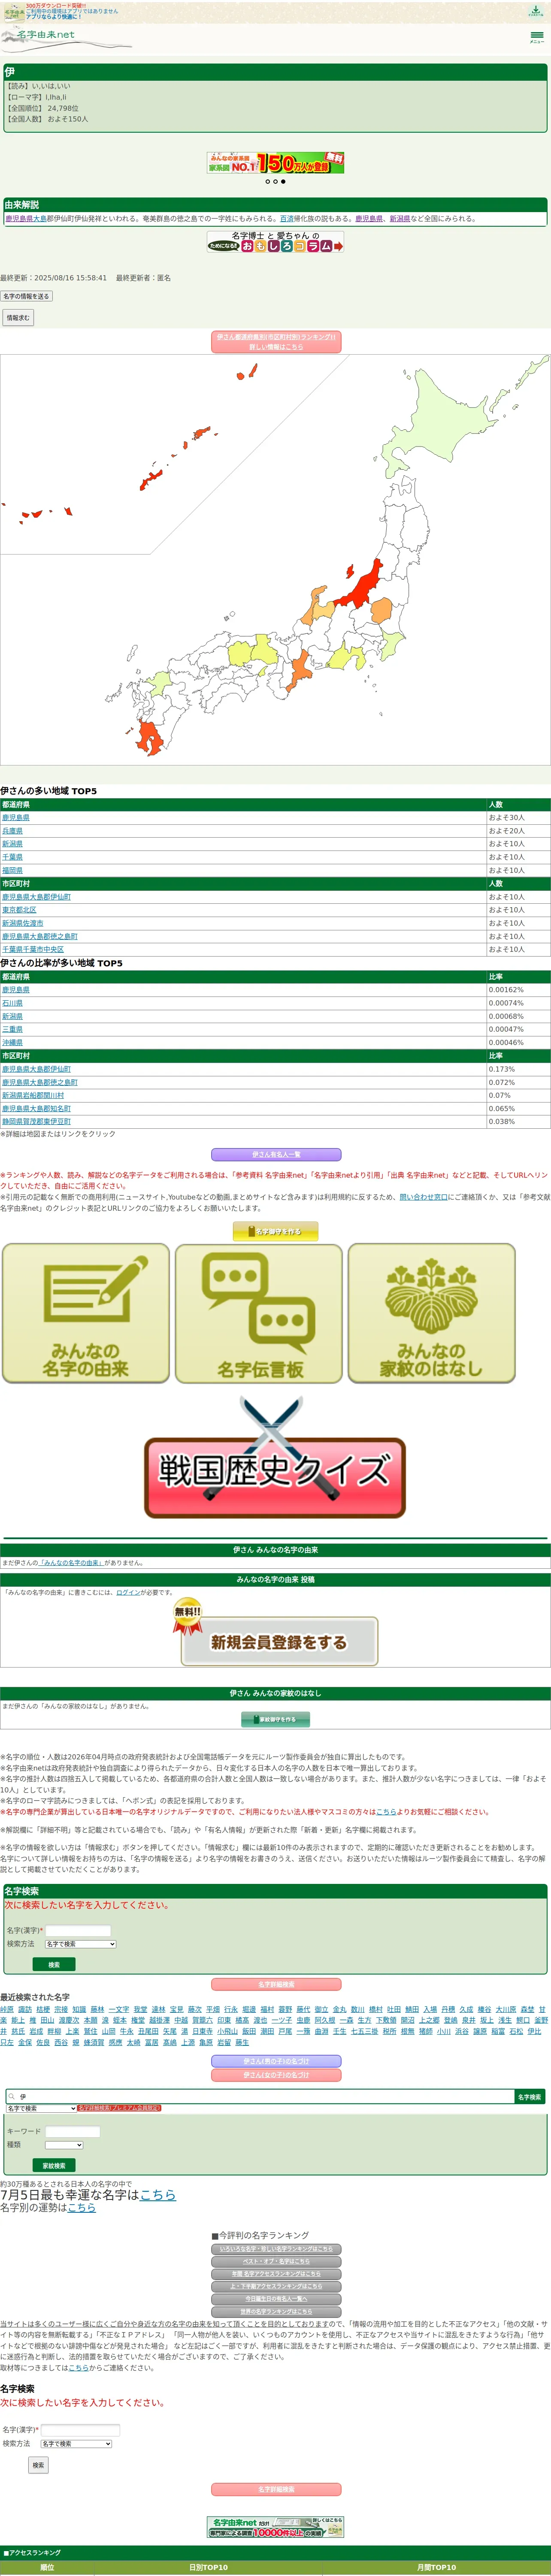
Task: Open the 千葉県千葉市中央区 link
Action: point(33,949)
